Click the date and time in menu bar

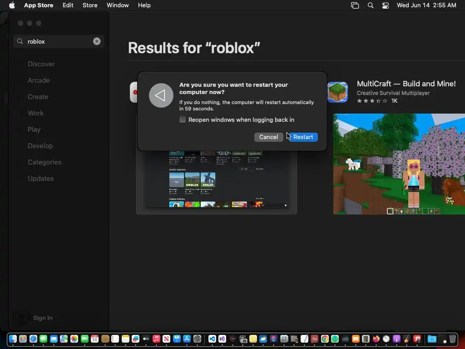[426, 5]
